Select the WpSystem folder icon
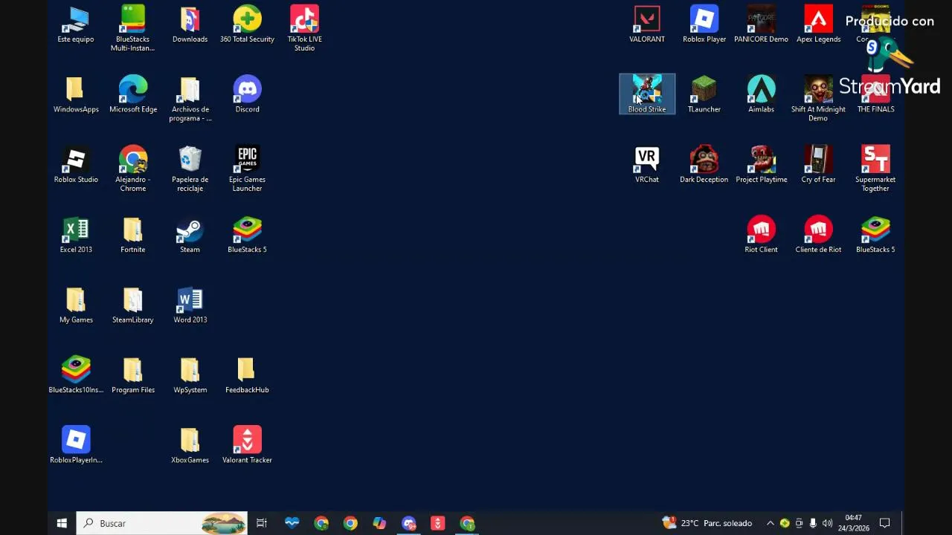Viewport: 952px width, 535px height. 190,375
